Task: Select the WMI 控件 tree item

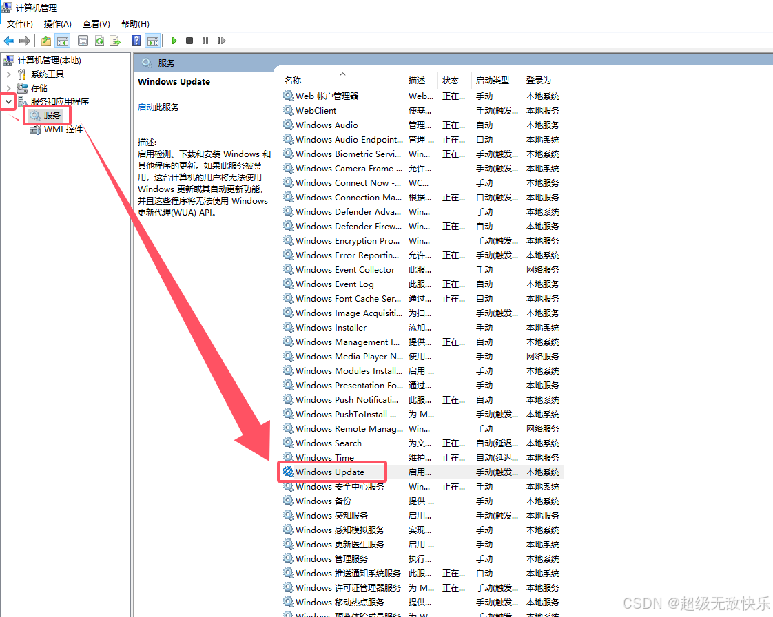Action: [63, 129]
